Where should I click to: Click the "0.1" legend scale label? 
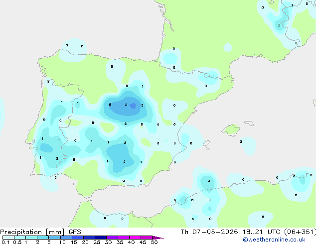[5, 242]
